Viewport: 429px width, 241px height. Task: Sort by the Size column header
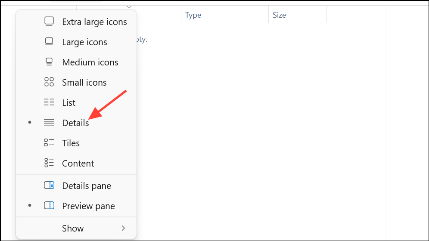point(279,15)
